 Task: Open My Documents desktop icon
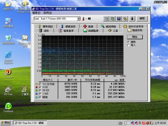coord(8,6)
